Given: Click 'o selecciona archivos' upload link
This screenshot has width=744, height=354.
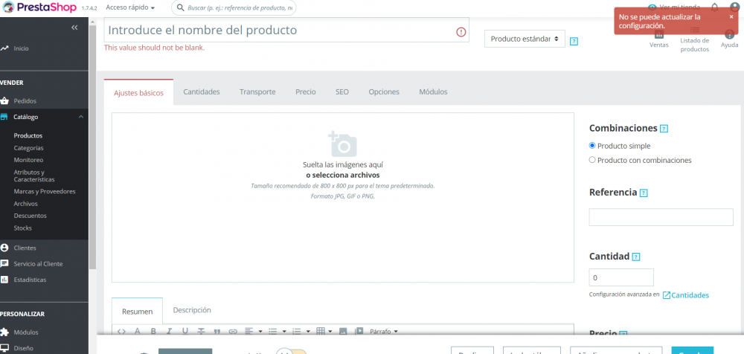Looking at the screenshot, I should (x=342, y=175).
